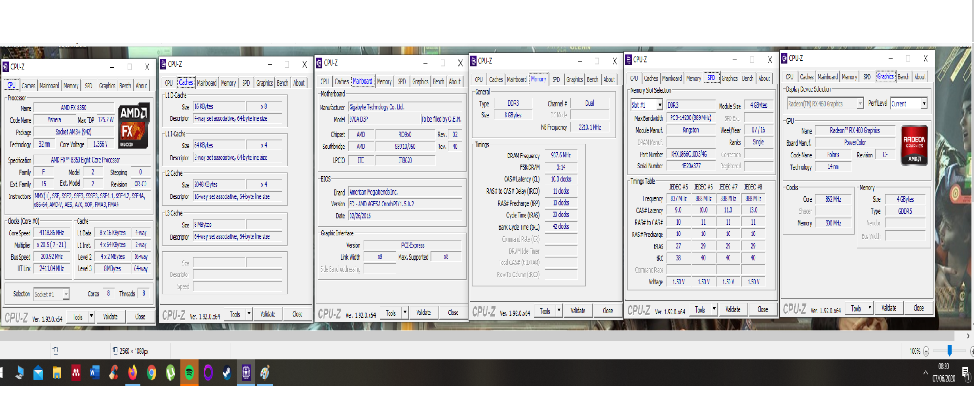Screen dimensions: 974x411
Task: Click the CPU-Z title icon of the Graphics window
Action: [x=784, y=59]
